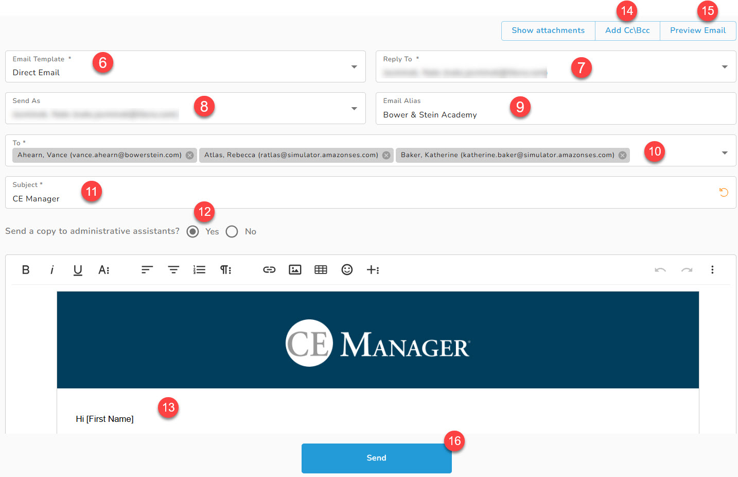
Task: Expand the Email Template dropdown
Action: (354, 67)
